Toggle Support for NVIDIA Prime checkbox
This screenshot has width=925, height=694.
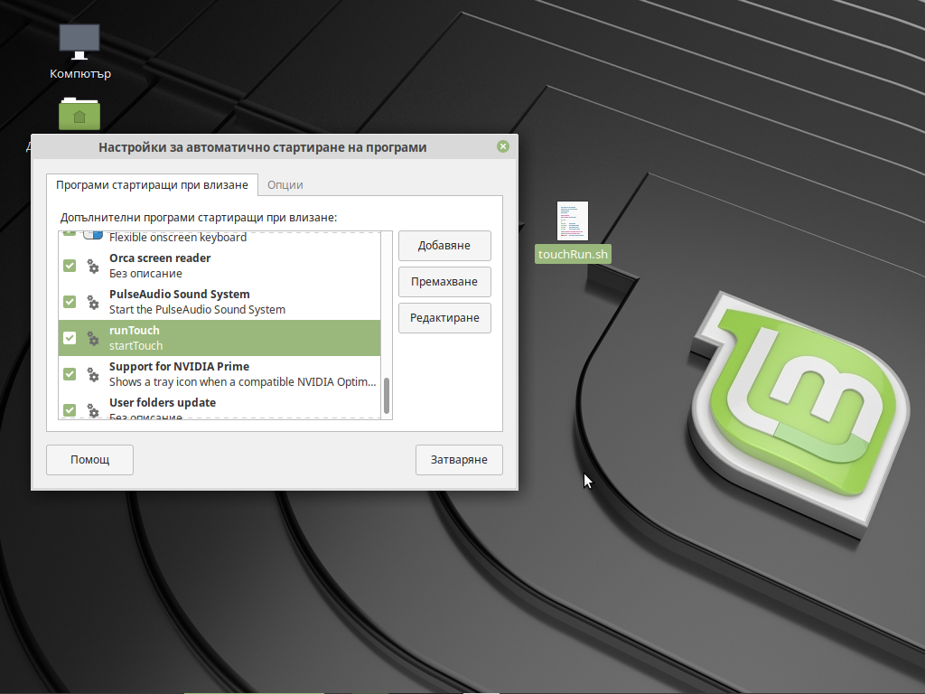pyautogui.click(x=70, y=373)
